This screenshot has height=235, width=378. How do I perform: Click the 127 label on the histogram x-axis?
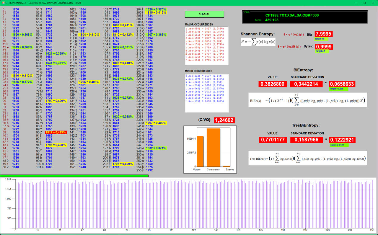tap(194, 230)
